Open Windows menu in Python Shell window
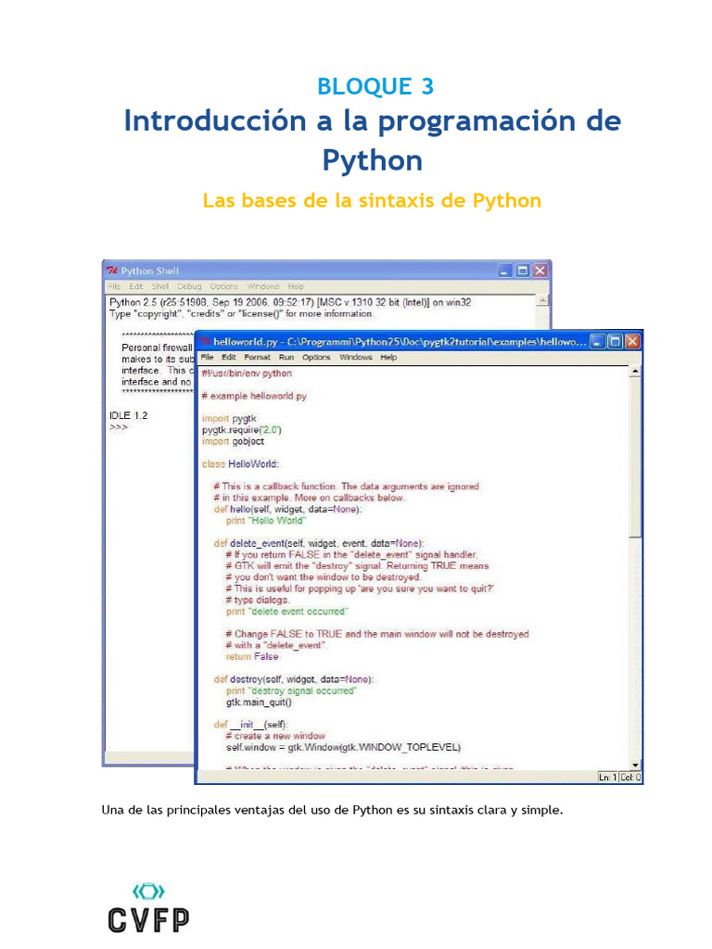The height and width of the screenshot is (949, 712). point(262,286)
